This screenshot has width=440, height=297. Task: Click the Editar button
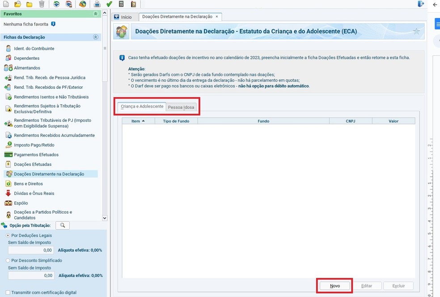(x=367, y=286)
